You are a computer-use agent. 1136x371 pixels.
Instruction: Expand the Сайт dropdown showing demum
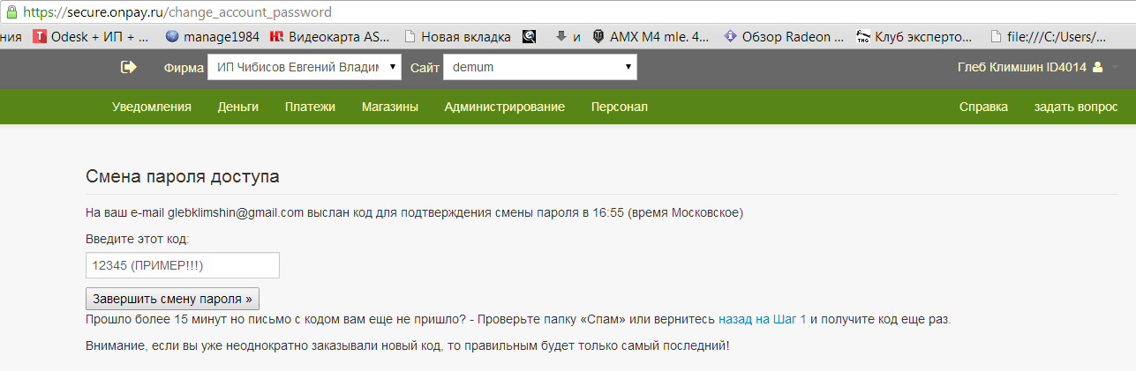(x=539, y=67)
